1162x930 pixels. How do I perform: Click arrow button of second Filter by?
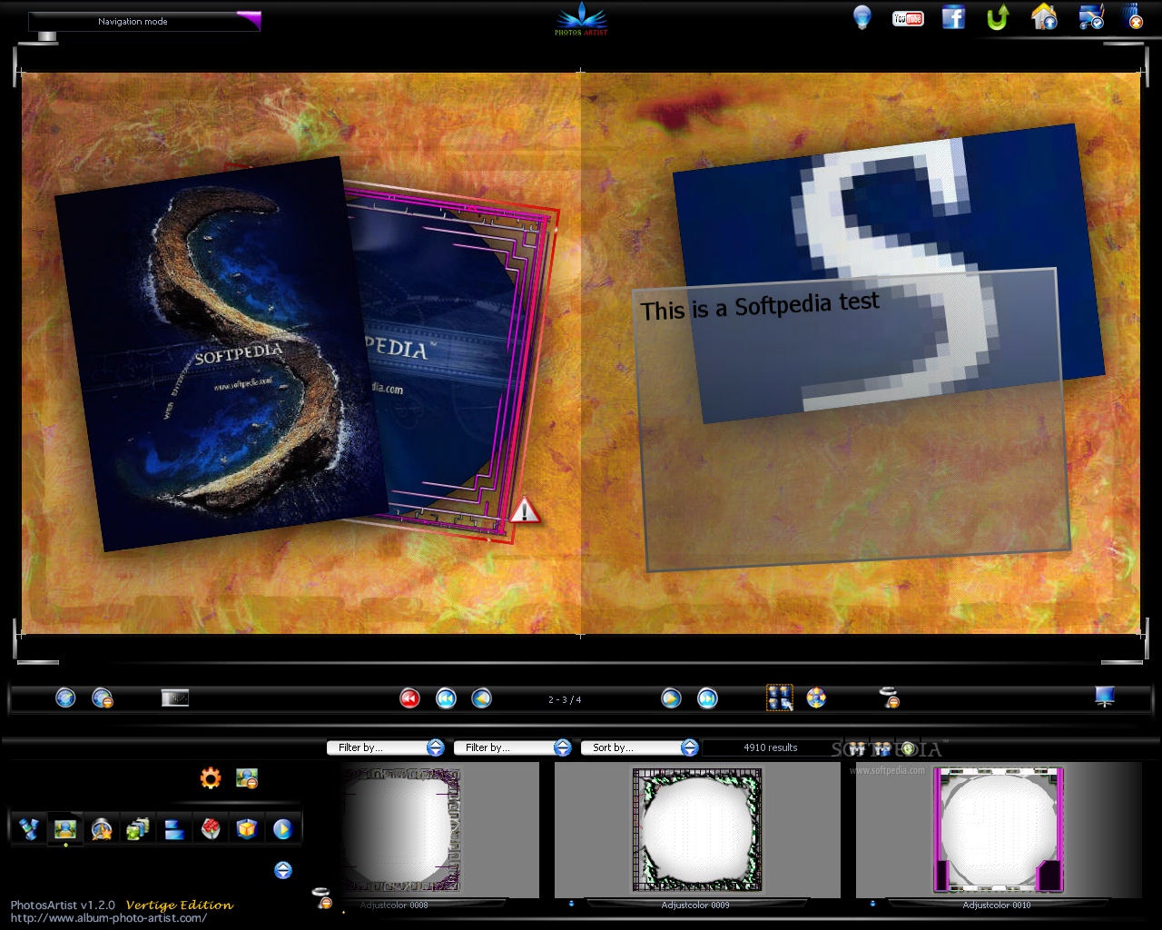click(x=563, y=747)
